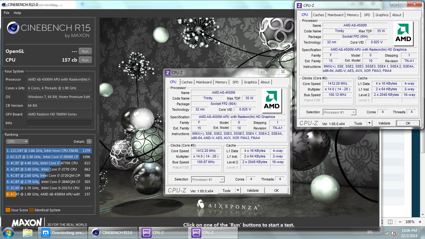Switch to Graphics tab in top-right CPU-Z window
The width and height of the screenshot is (425, 239).
(x=382, y=15)
